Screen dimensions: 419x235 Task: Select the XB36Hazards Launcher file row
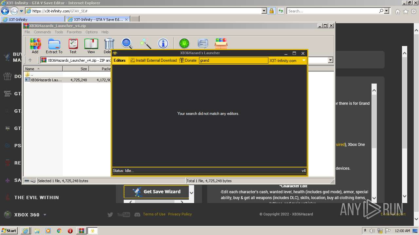(68, 80)
